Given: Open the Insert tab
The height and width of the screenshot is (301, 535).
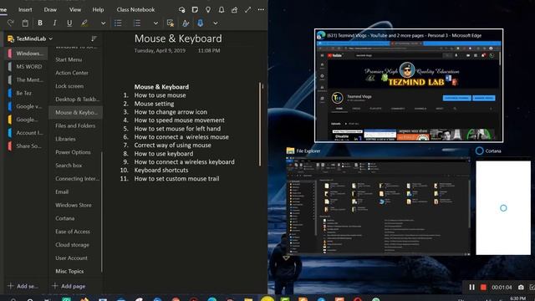Looking at the screenshot, I should (25, 9).
